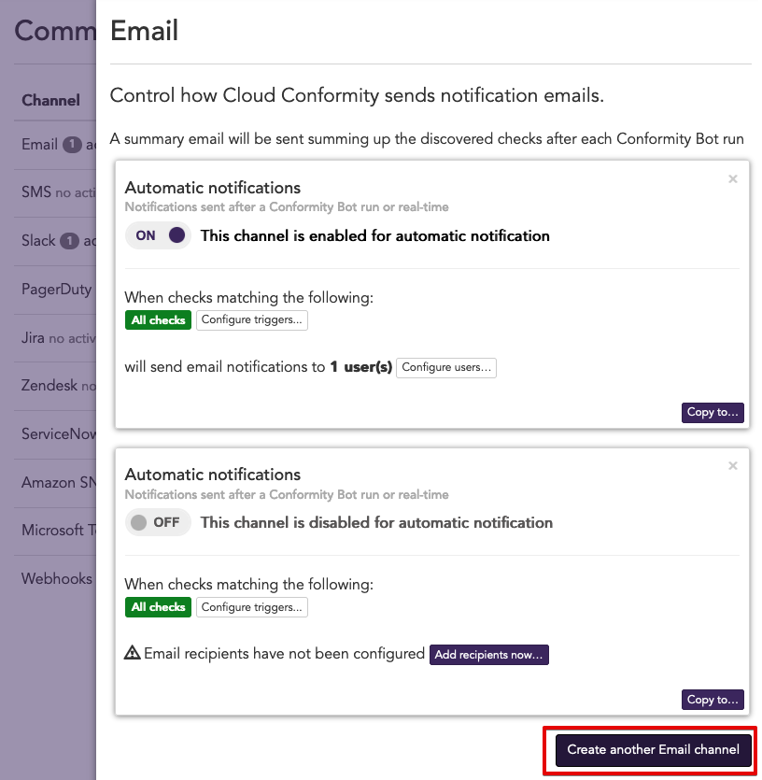
Task: Open Configure triggers in the enabled channel
Action: pos(252,319)
